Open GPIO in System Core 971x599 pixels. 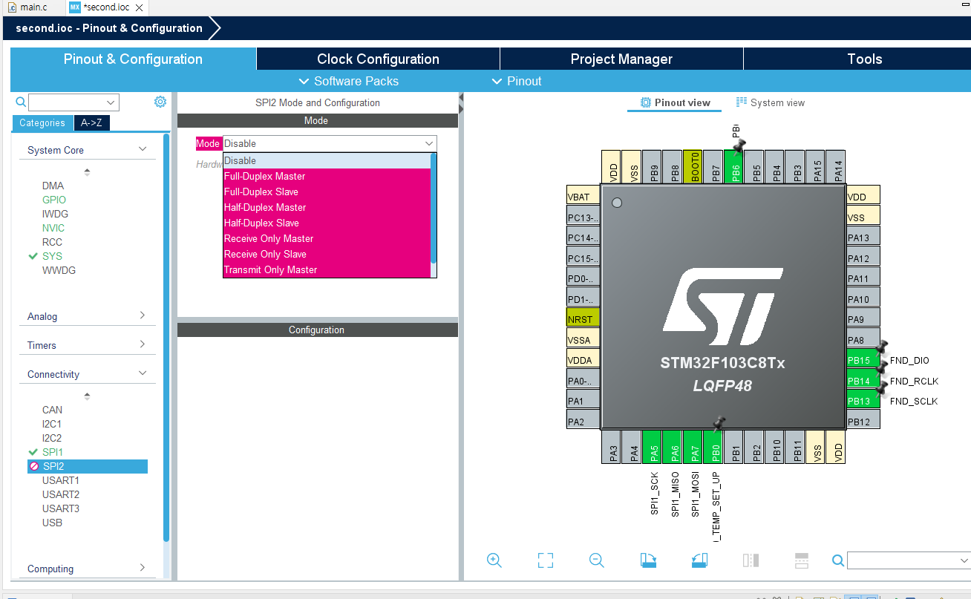[x=54, y=200]
